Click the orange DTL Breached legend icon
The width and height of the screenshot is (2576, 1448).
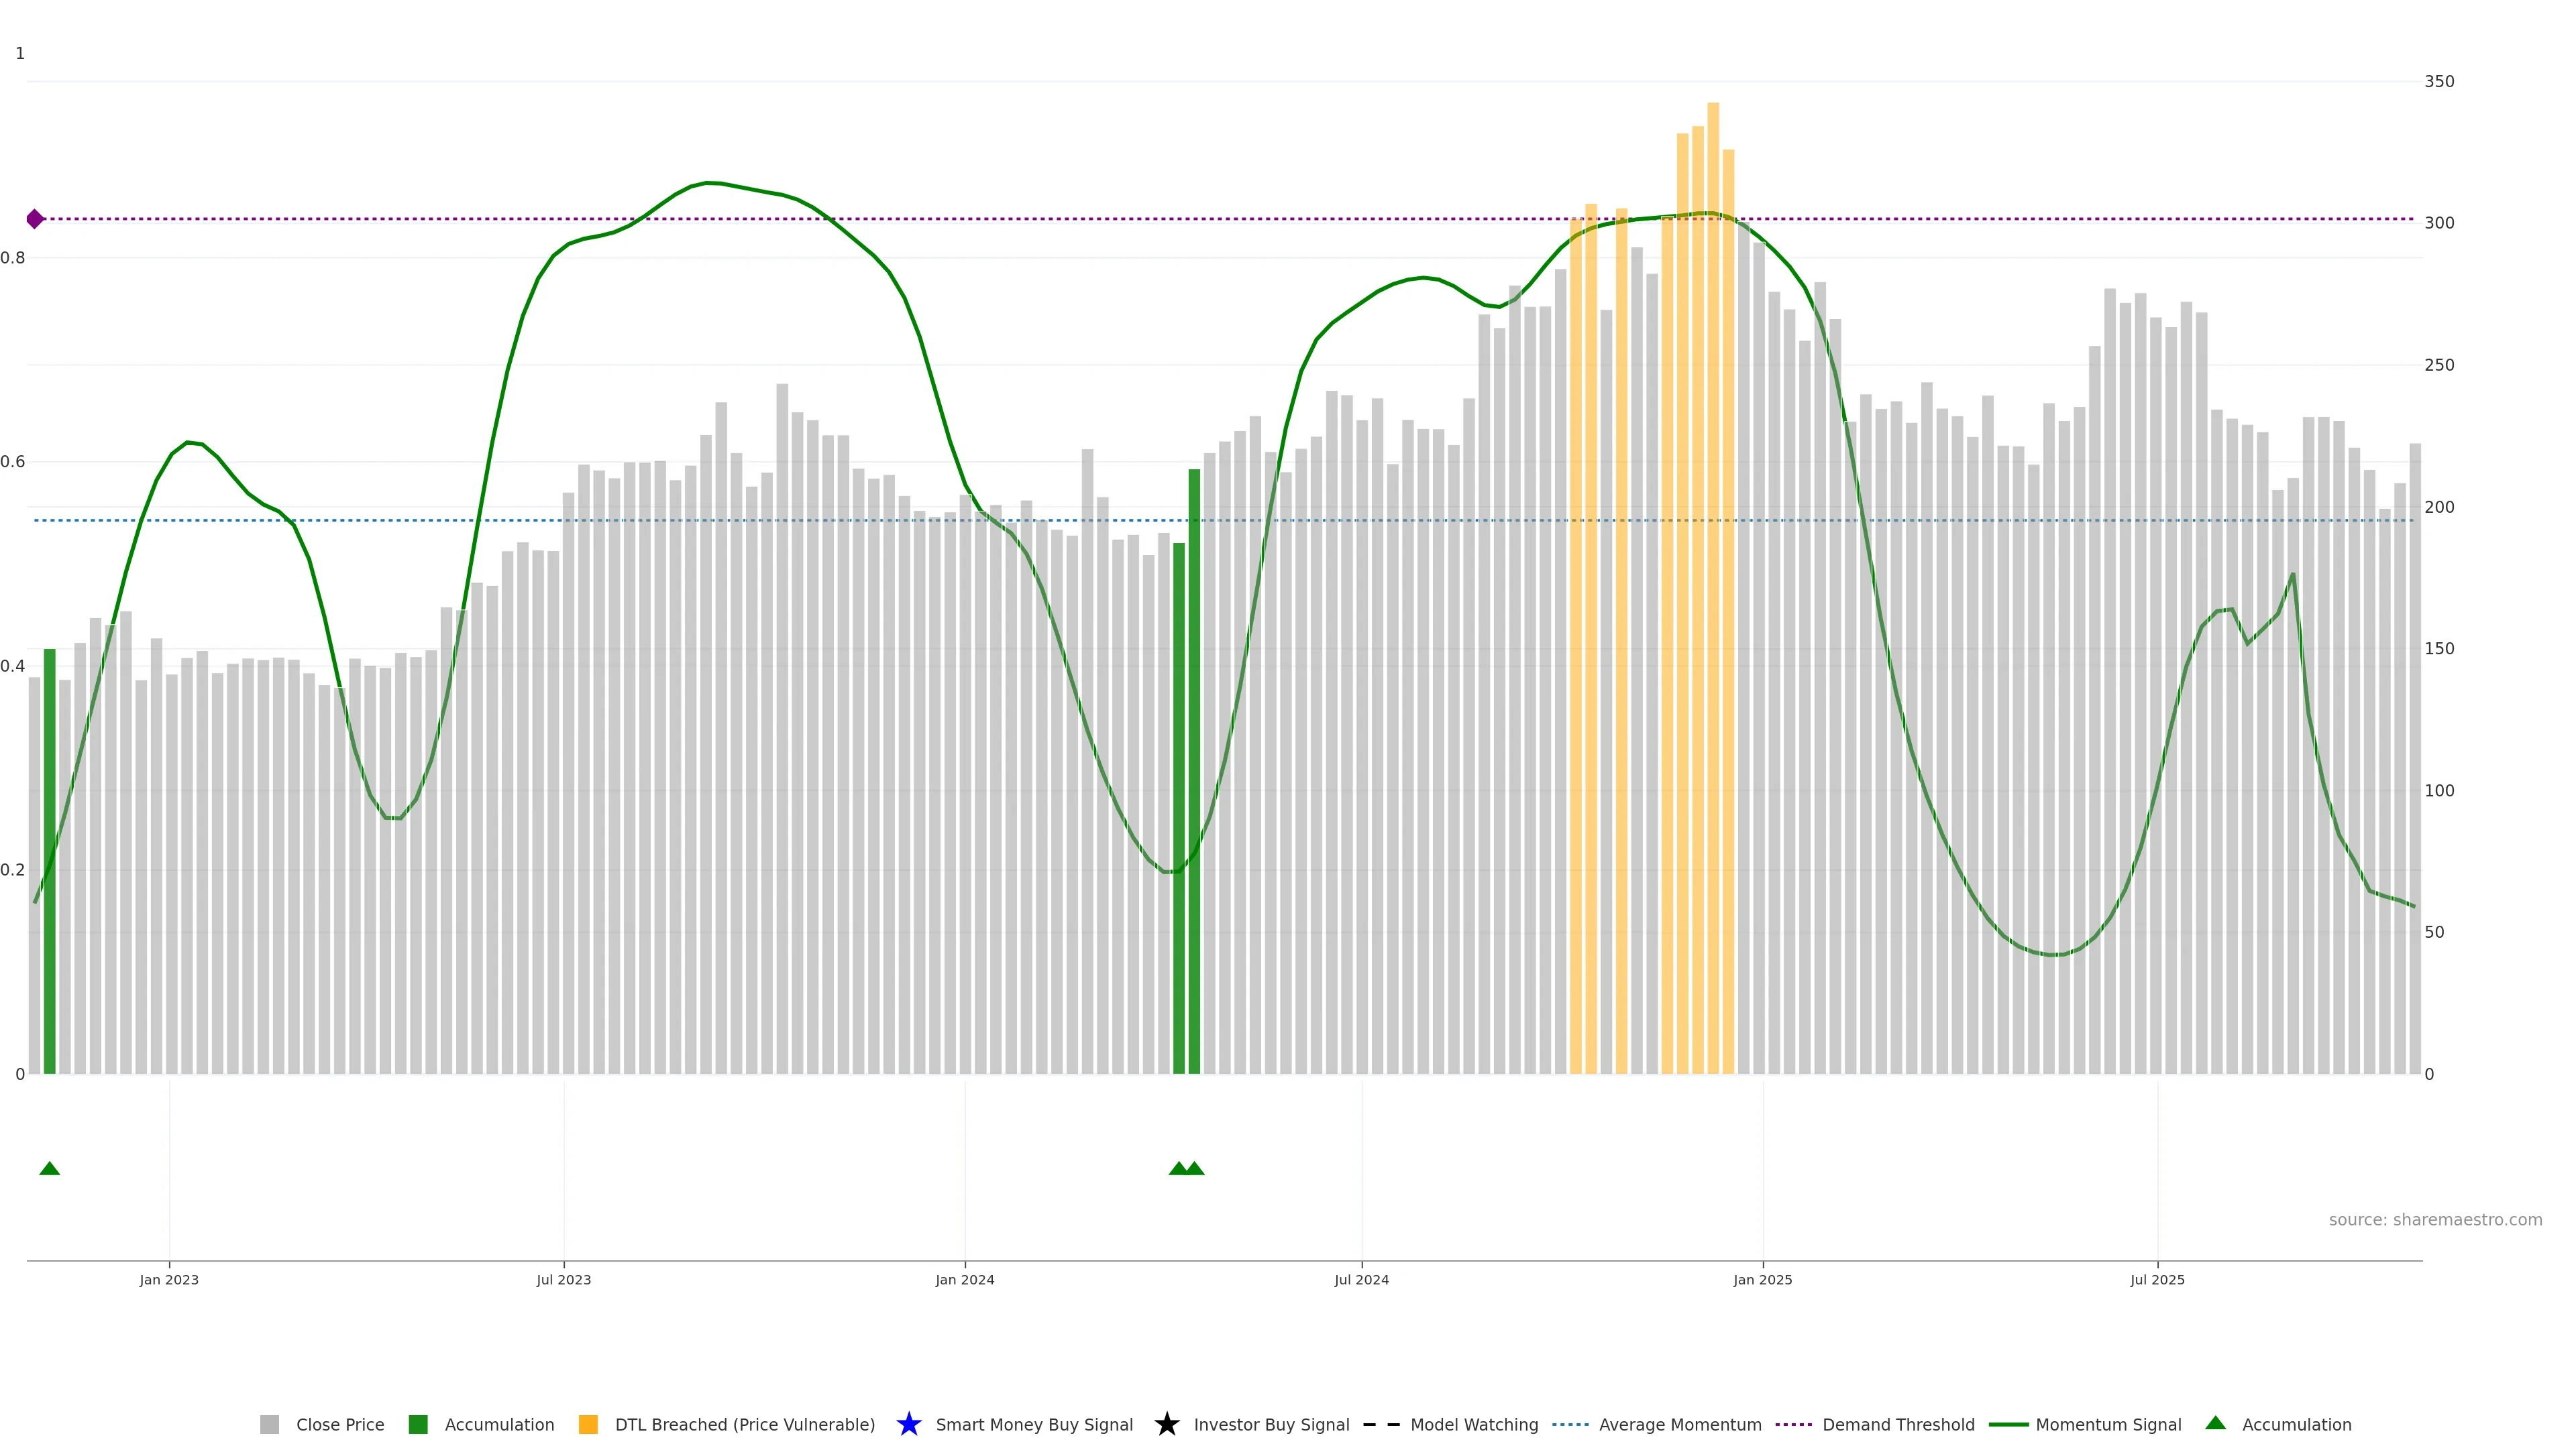coord(588,1424)
